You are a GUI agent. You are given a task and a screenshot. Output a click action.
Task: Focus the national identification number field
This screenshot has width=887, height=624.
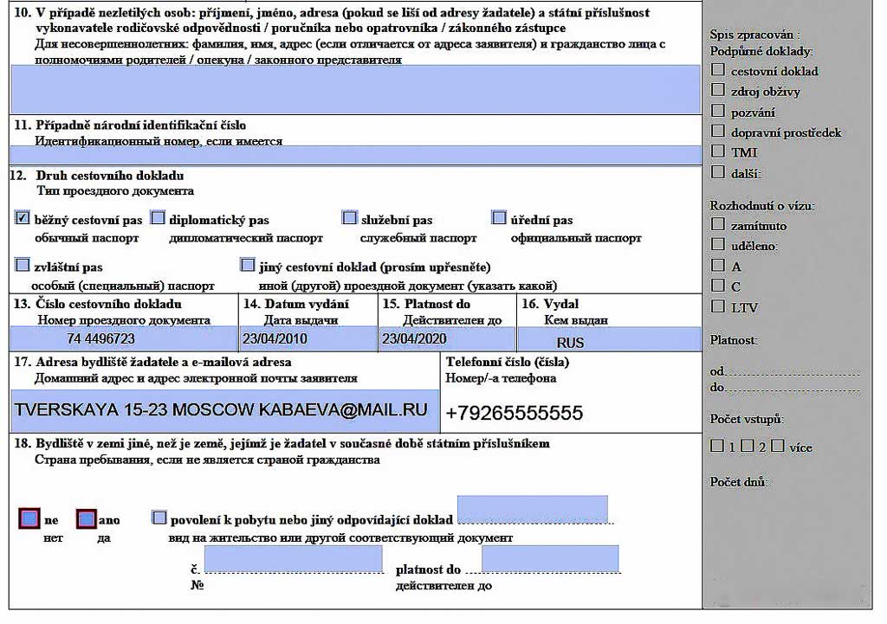pos(355,155)
